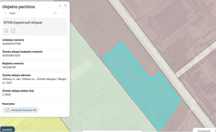Go back using the Atgal link
216x132 pixels.
pos(10,13)
